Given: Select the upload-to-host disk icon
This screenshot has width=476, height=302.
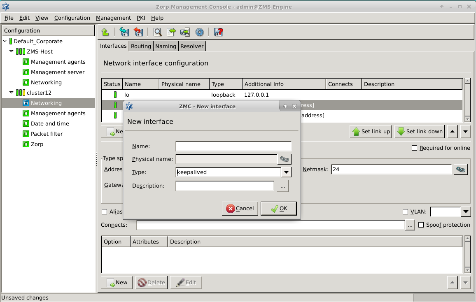Looking at the screenshot, I should click(184, 32).
